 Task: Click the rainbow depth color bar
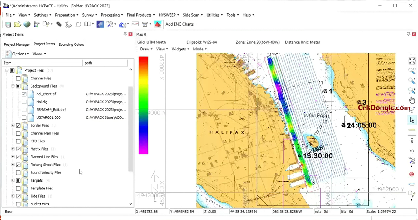coord(143,105)
